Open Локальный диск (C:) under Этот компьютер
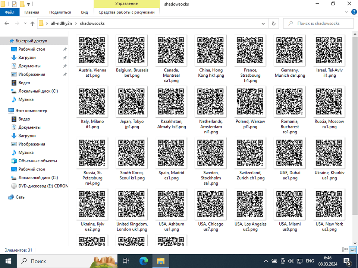The height and width of the screenshot is (268, 358). [x=38, y=178]
